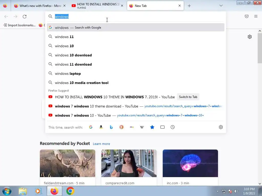Open search settings gear in dropdown
Image resolution: width=262 pixels, height=196 pixels.
pyautogui.click(x=221, y=127)
